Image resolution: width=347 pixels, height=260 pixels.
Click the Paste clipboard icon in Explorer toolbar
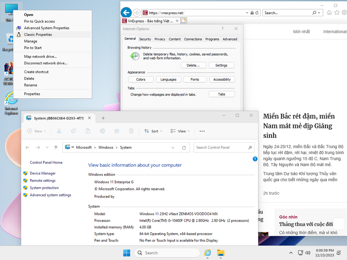point(88,131)
